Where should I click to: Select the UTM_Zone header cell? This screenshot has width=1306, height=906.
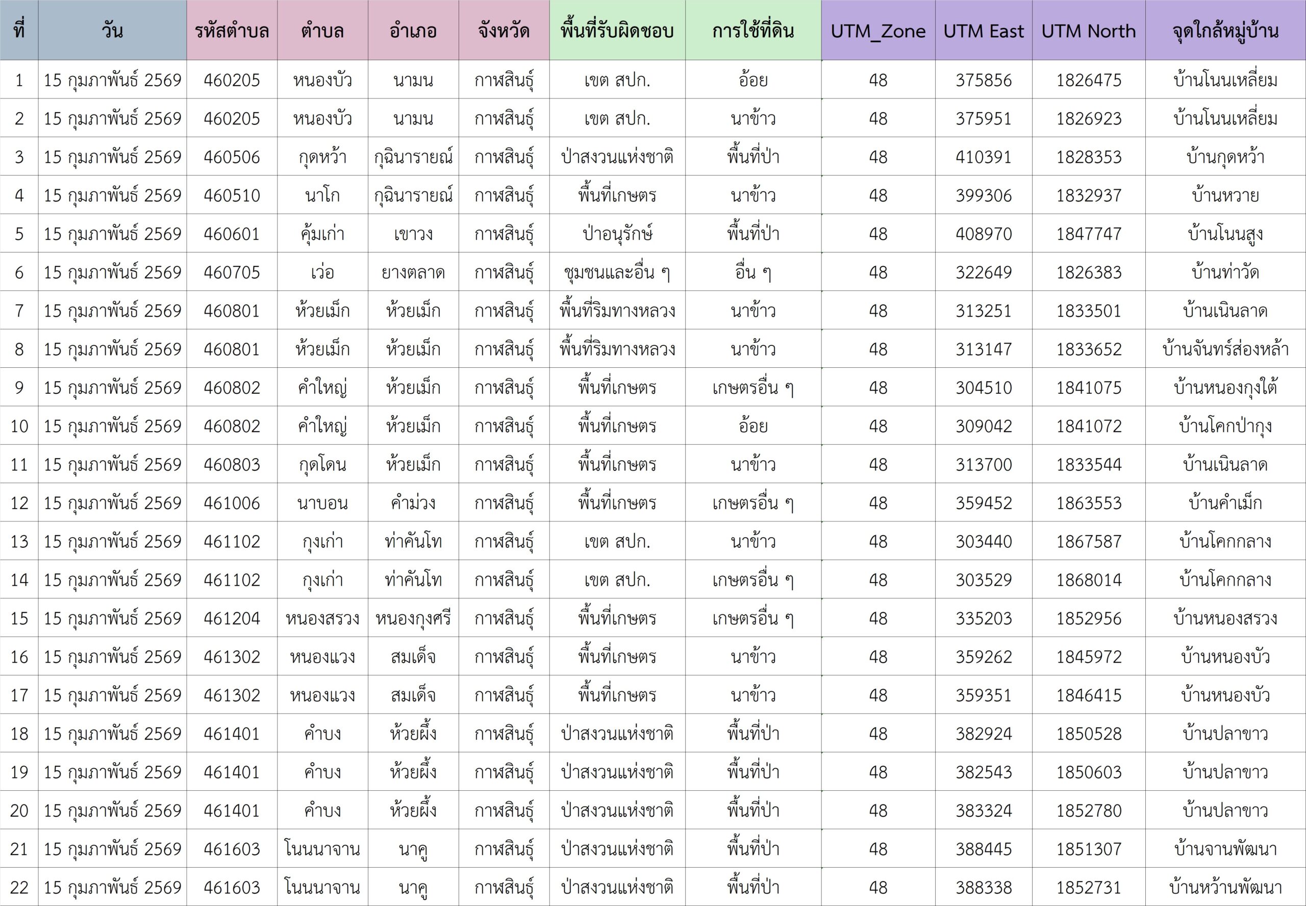pyautogui.click(x=877, y=30)
